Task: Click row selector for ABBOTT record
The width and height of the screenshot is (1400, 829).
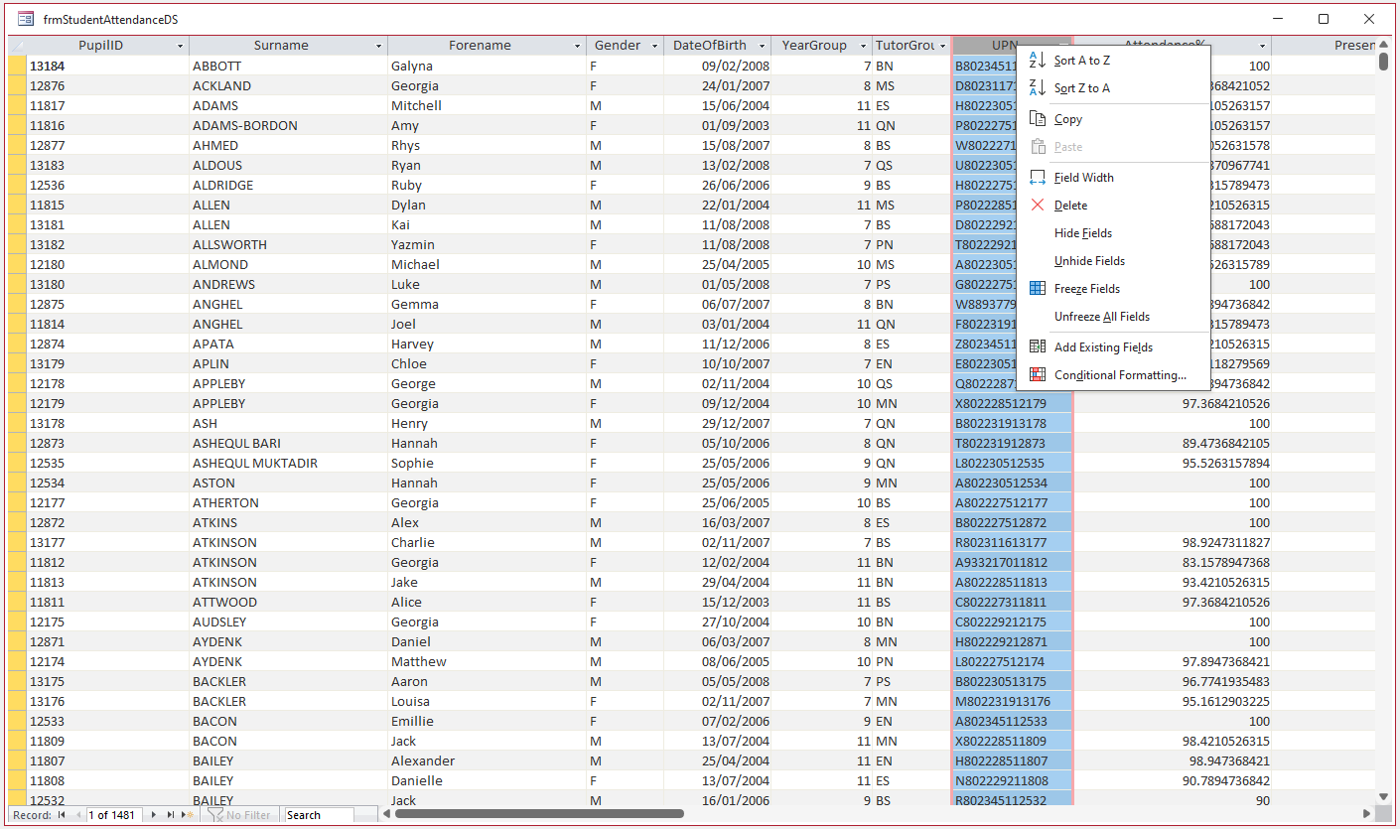Action: (18, 66)
